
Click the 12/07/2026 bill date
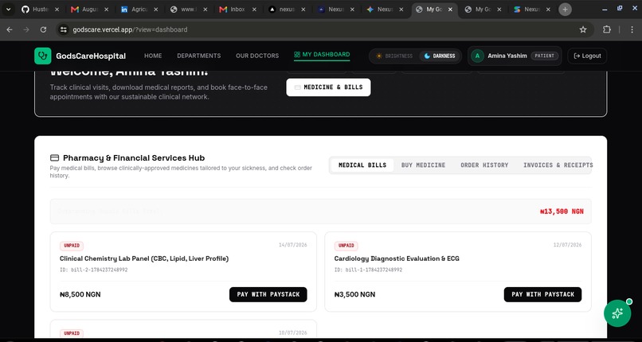click(x=567, y=245)
